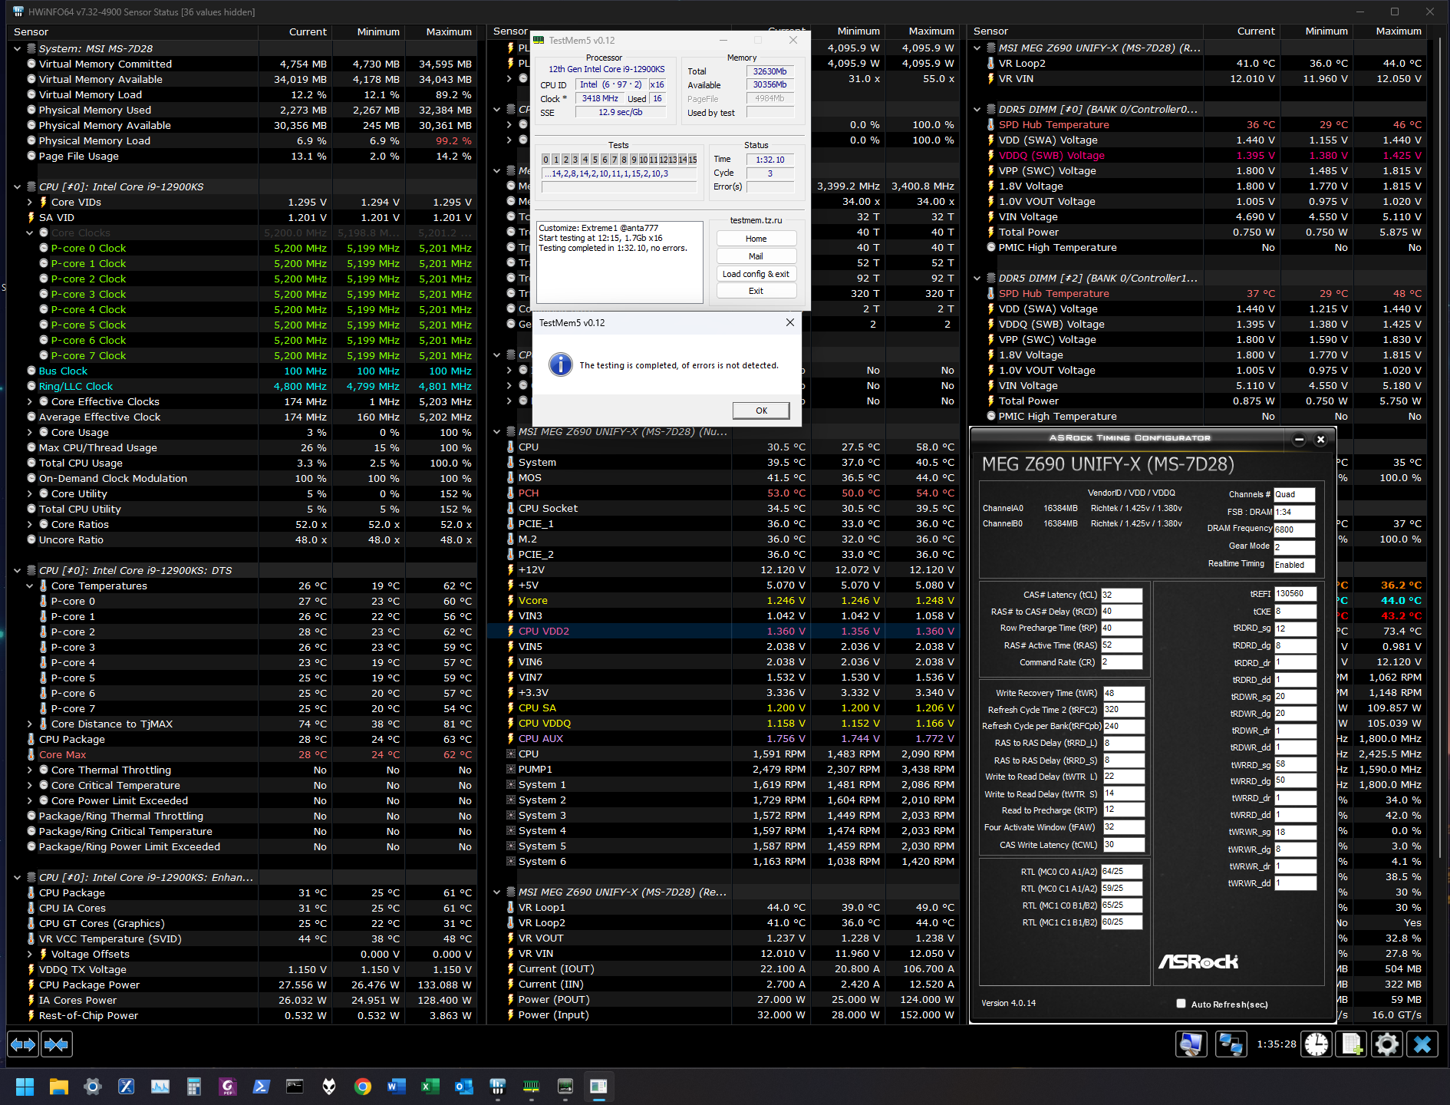1450x1105 pixels.
Task: Close TestMem5 completion dialog with X
Action: (790, 322)
